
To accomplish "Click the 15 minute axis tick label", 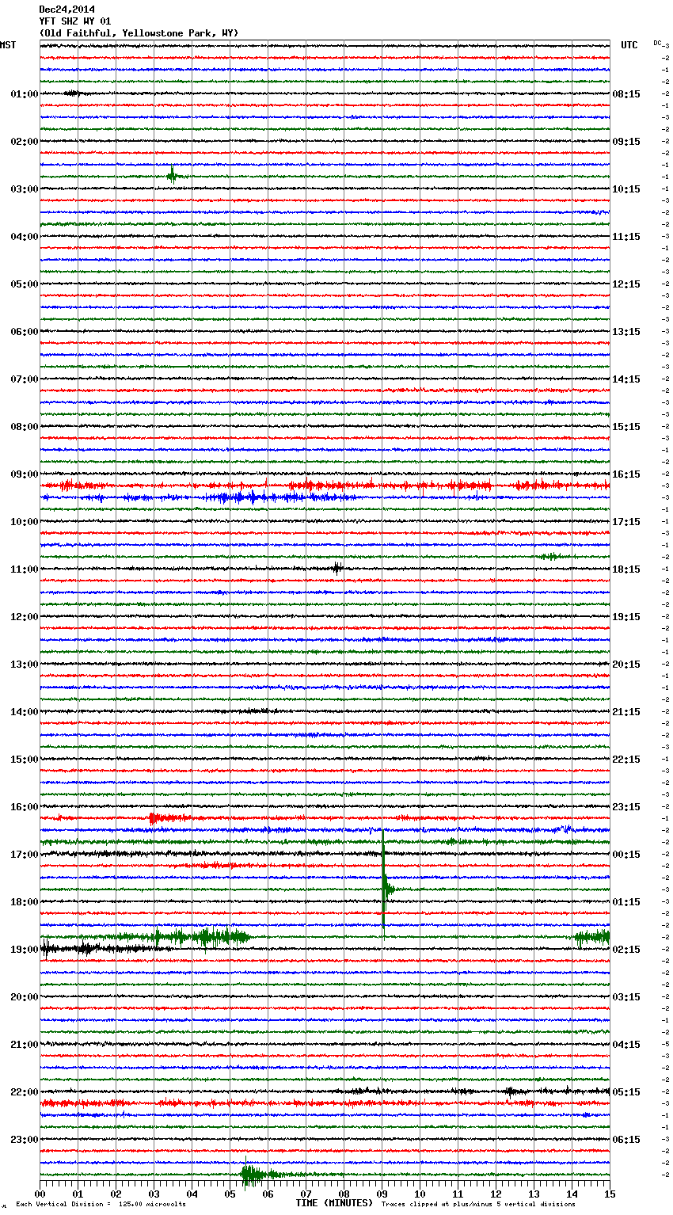I will [610, 1194].
